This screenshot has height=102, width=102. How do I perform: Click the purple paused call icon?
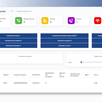(71, 21)
